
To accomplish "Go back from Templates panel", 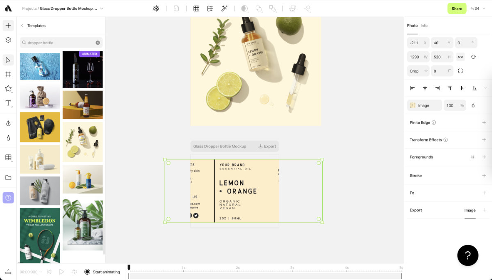I will click(22, 25).
